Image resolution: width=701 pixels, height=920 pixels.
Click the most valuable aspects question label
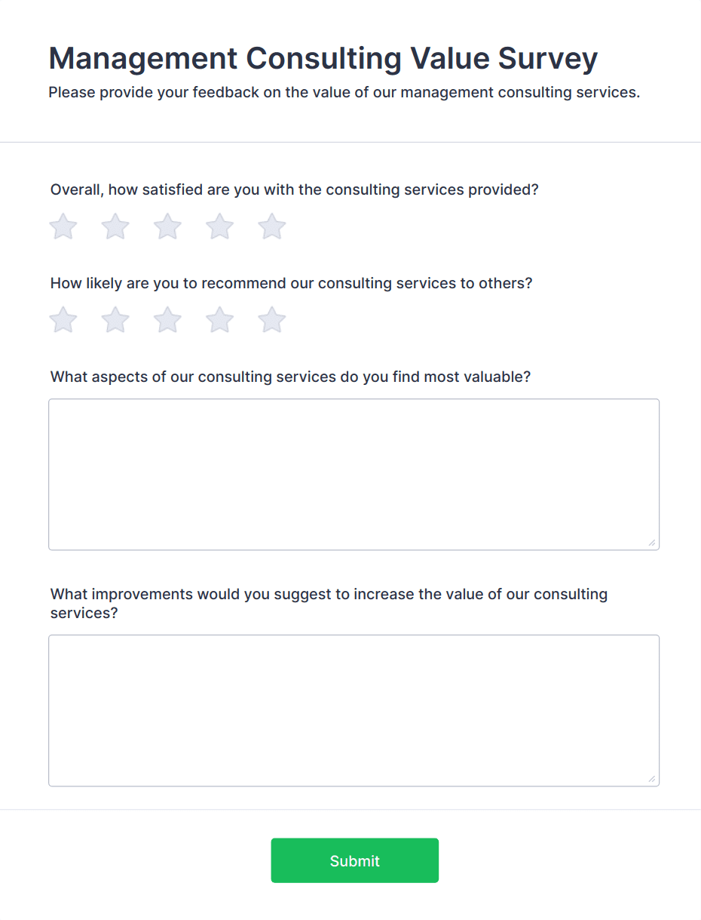[x=290, y=377]
